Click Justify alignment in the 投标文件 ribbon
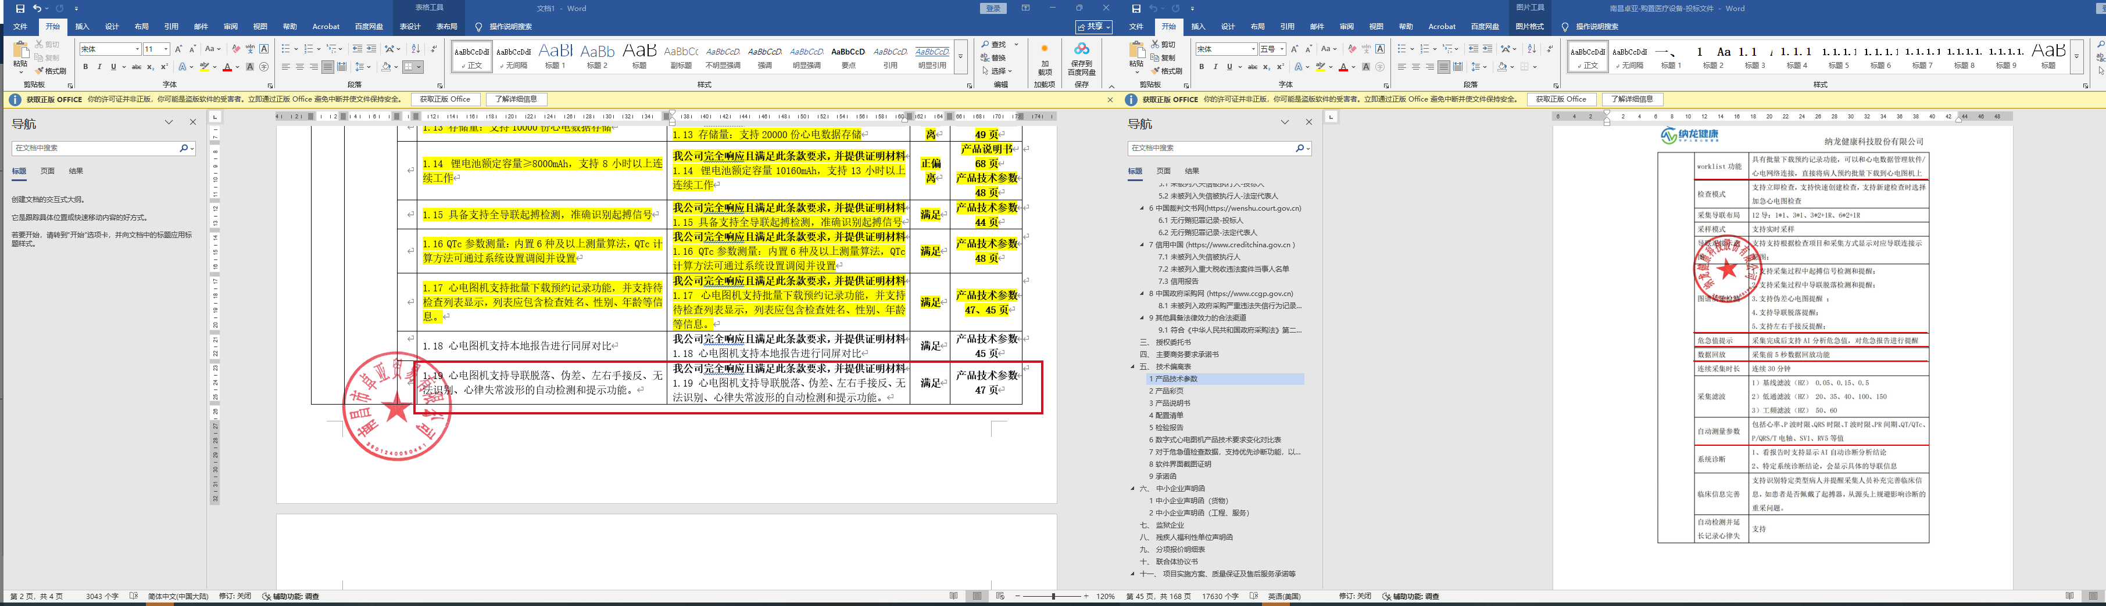The height and width of the screenshot is (606, 2106). click(1444, 67)
